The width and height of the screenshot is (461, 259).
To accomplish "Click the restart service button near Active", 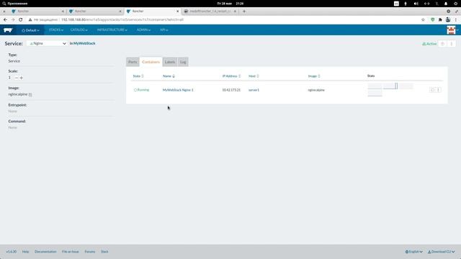I will coord(442,44).
